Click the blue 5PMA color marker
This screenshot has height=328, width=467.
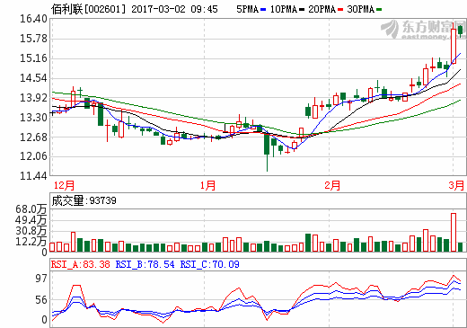point(263,10)
